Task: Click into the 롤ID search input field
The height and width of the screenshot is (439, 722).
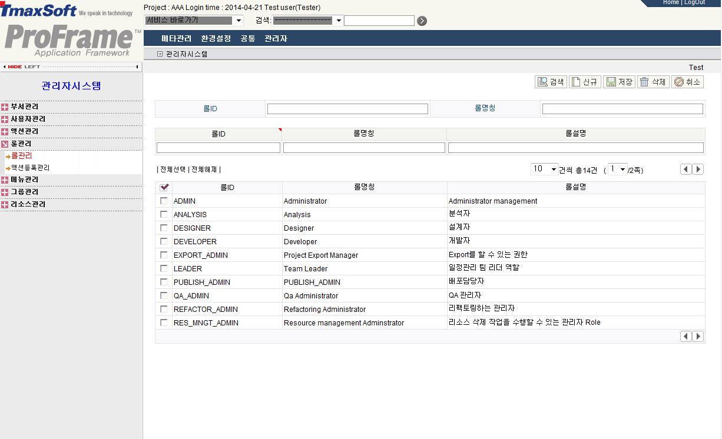Action: (347, 108)
